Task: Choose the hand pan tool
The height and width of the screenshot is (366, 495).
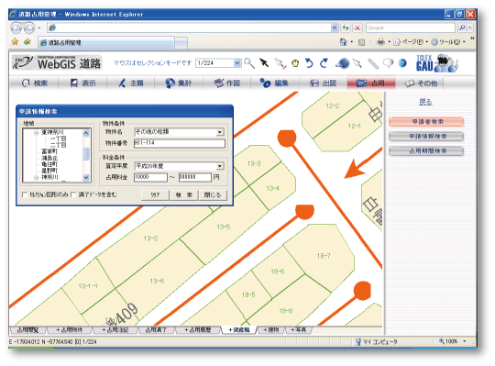Action: (295, 63)
